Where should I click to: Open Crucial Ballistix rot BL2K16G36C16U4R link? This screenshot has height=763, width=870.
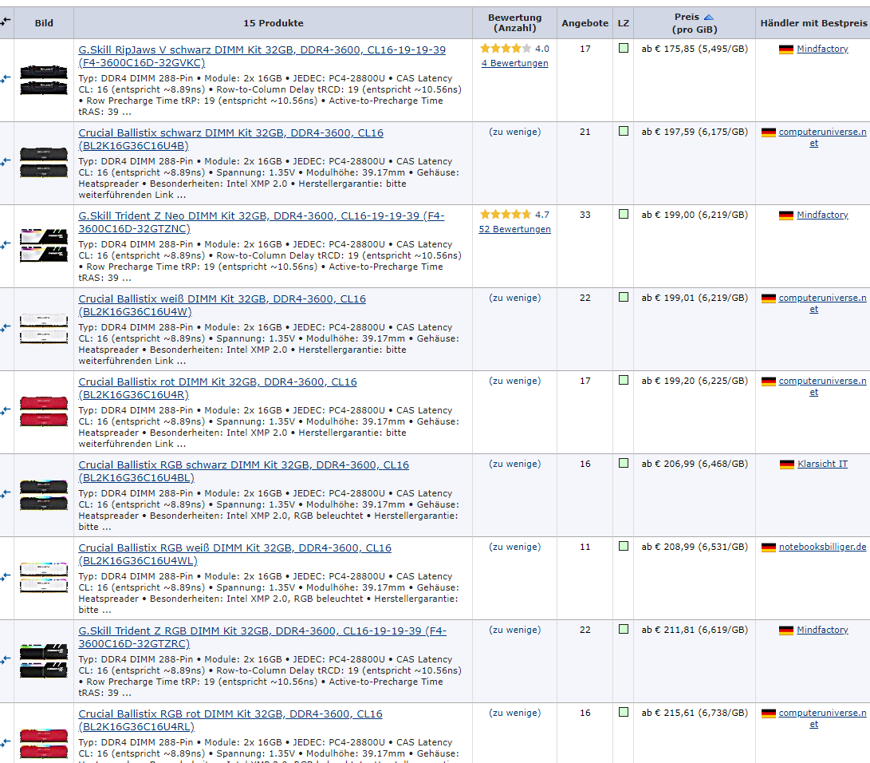[218, 388]
